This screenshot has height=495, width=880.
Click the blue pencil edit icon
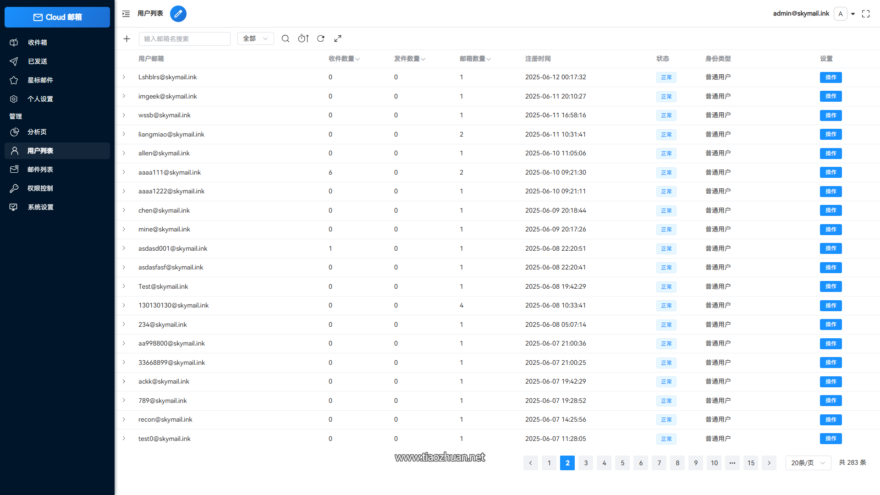click(x=178, y=14)
